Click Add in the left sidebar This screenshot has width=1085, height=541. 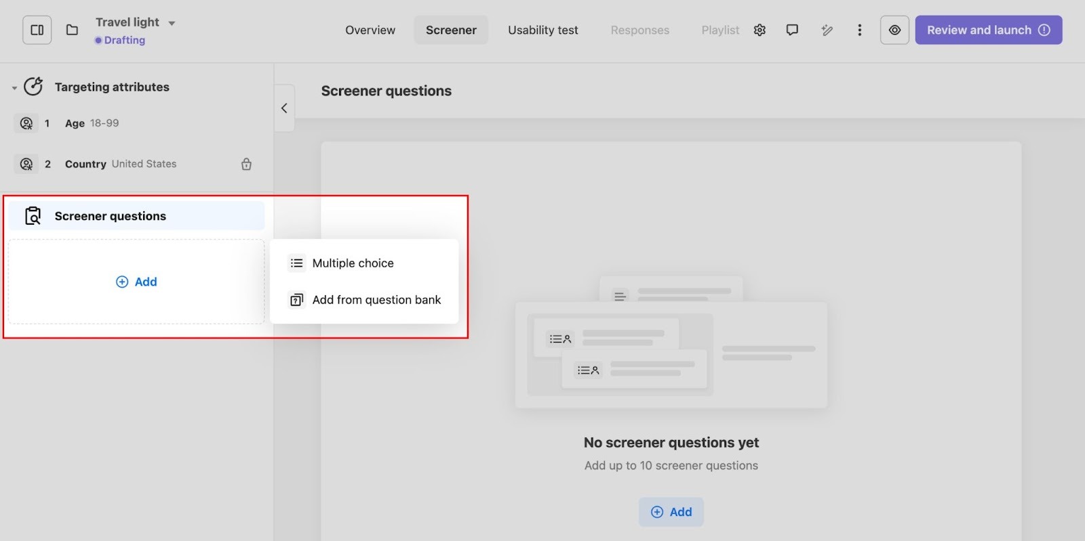(136, 282)
